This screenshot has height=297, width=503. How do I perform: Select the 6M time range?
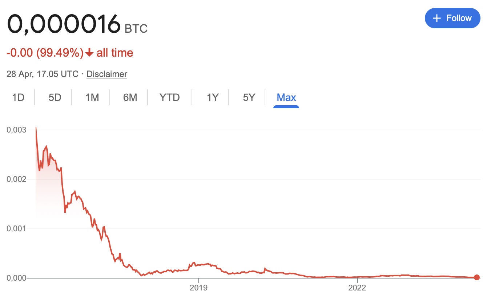tap(129, 97)
